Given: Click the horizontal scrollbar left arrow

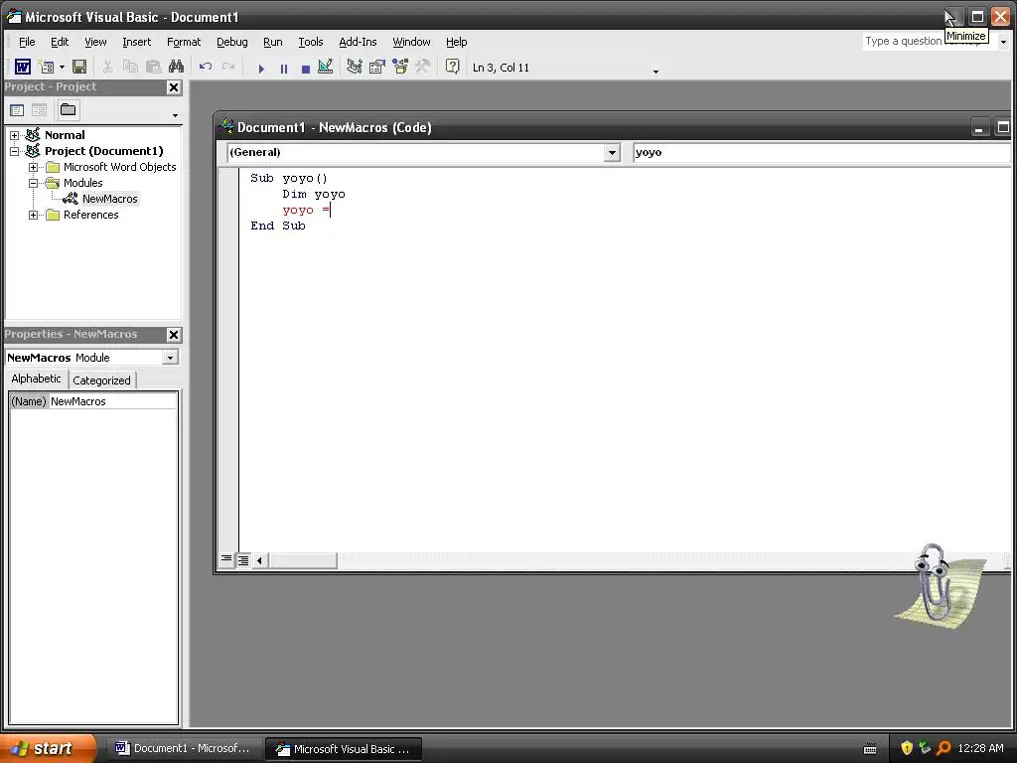Looking at the screenshot, I should [259, 560].
